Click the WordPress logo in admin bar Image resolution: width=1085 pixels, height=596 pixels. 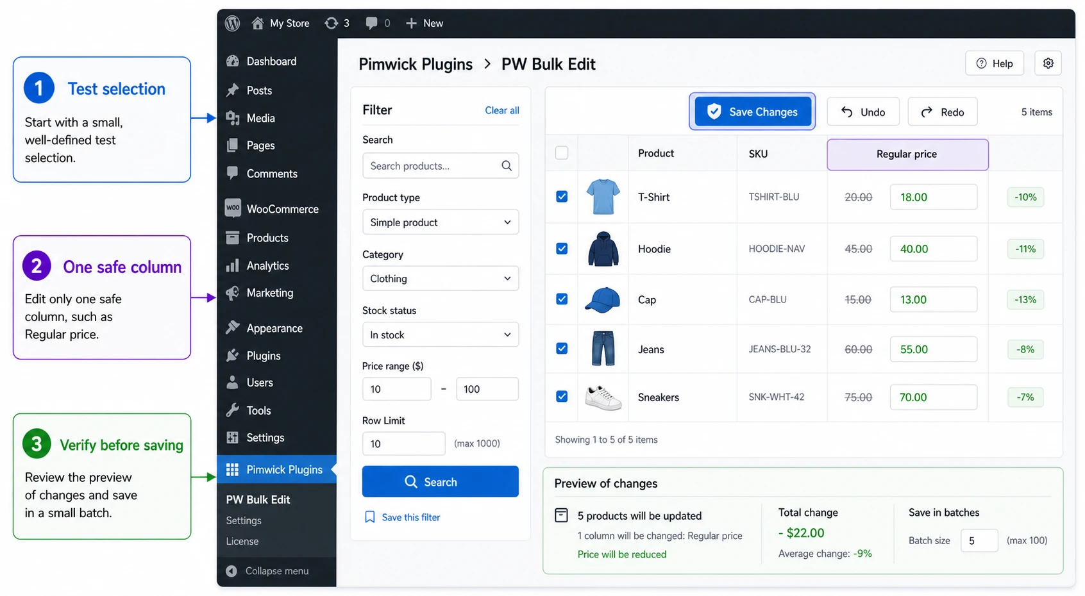232,23
